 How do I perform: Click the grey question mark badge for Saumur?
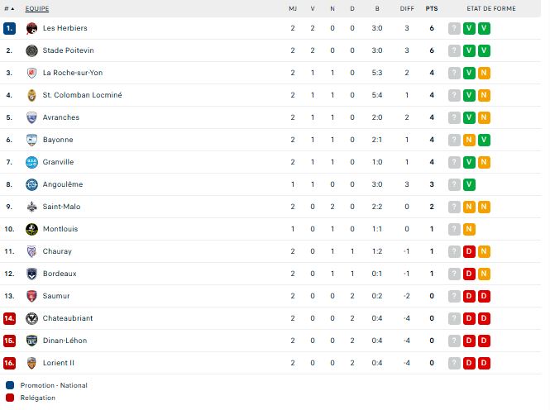coord(454,296)
